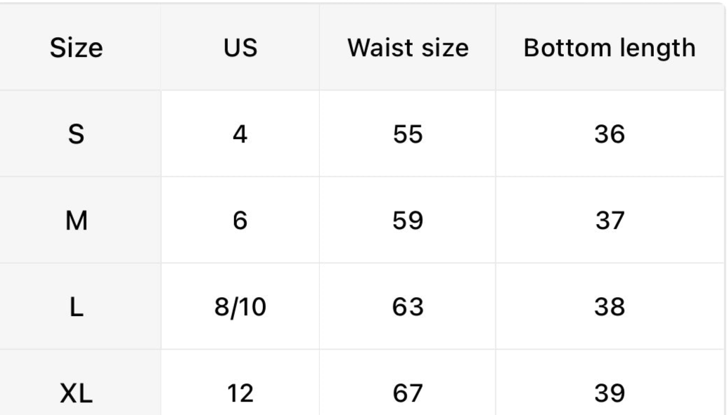Screen dimensions: 727x415
Task: Click the 8/10 US size cell
Action: coord(240,308)
